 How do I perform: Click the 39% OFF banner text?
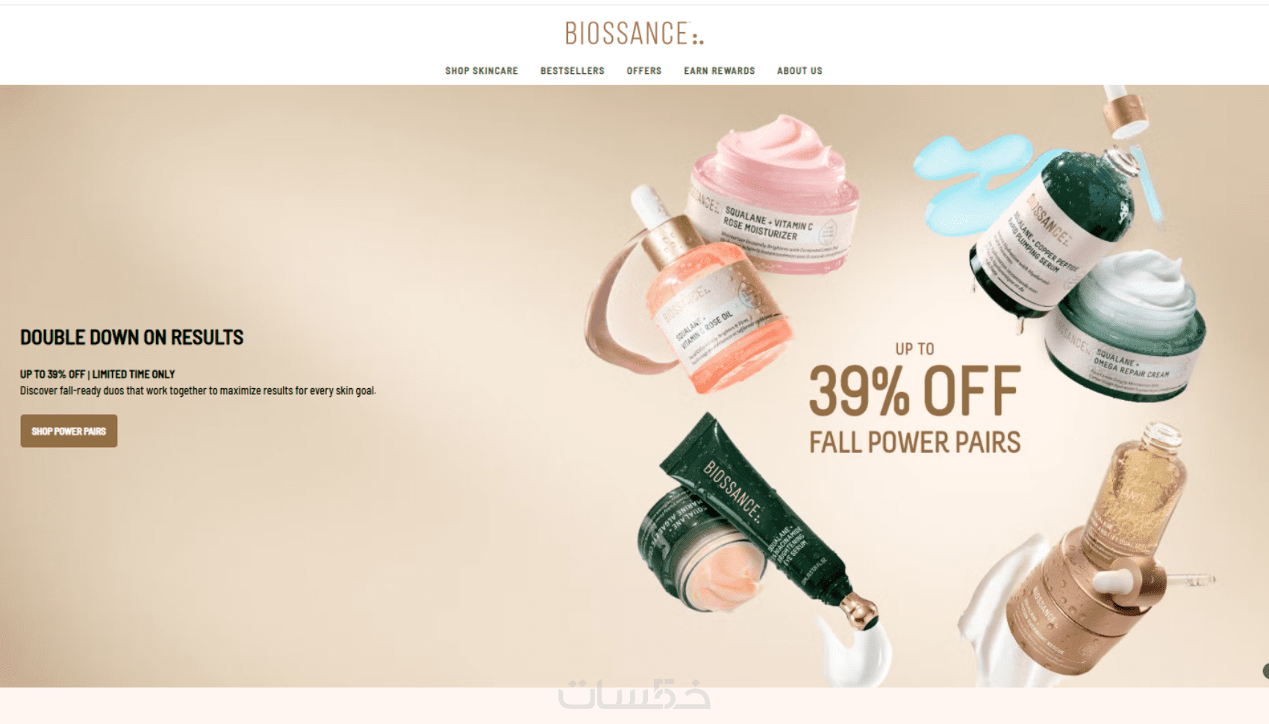(x=914, y=390)
